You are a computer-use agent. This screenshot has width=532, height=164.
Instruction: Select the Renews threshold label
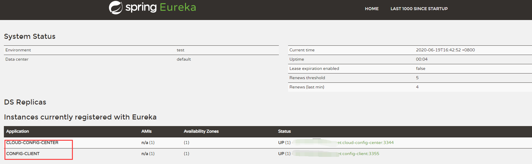point(307,78)
